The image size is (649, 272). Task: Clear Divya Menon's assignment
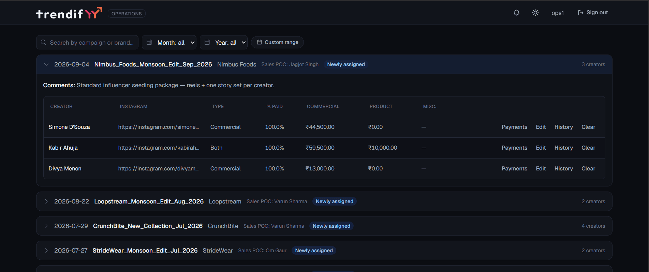click(x=588, y=168)
